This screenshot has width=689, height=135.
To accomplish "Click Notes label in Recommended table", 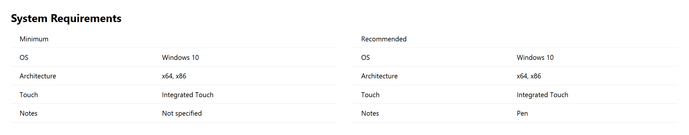I will pyautogui.click(x=370, y=113).
